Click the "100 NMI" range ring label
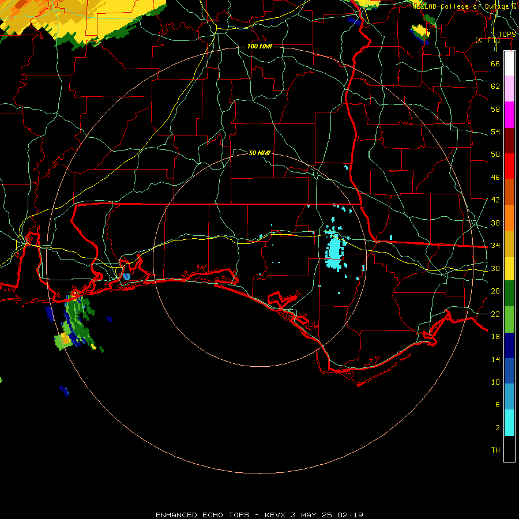Viewport: 519px width, 519px height. pyautogui.click(x=259, y=46)
